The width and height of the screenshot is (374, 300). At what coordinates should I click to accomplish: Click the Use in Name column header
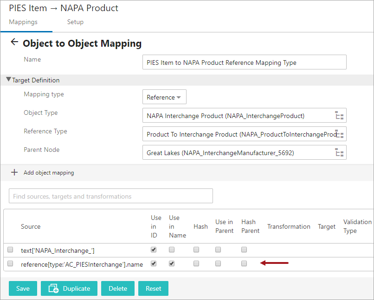tap(177, 226)
